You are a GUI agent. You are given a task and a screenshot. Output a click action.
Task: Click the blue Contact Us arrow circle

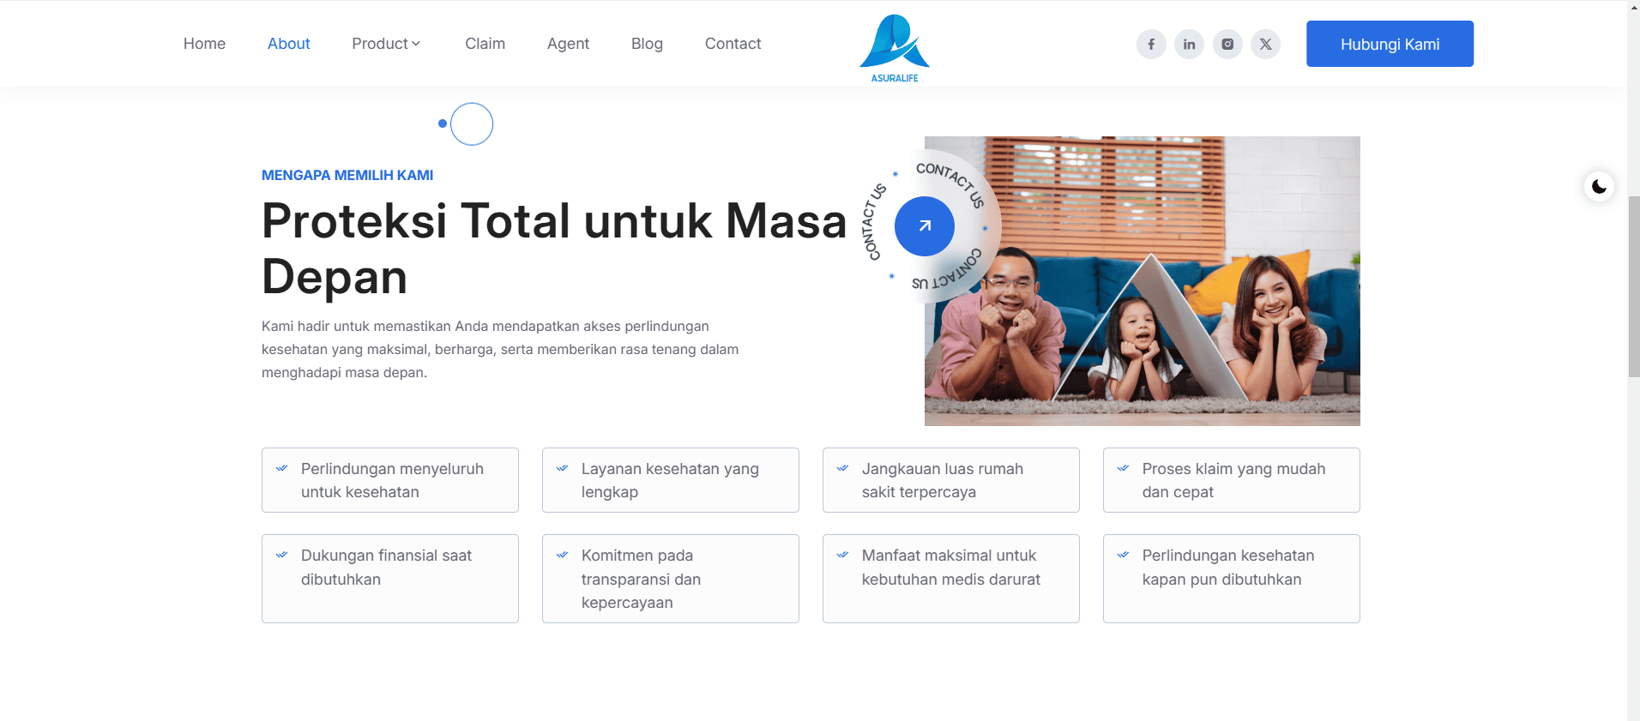[x=925, y=226]
